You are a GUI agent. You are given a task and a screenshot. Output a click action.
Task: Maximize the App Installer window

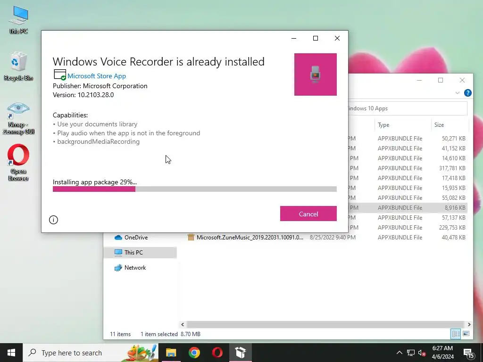click(316, 38)
